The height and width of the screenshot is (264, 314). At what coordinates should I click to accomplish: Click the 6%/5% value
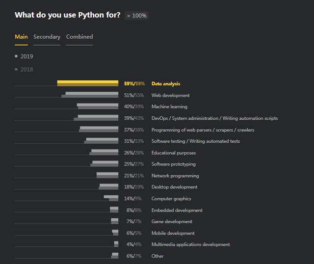point(134,233)
